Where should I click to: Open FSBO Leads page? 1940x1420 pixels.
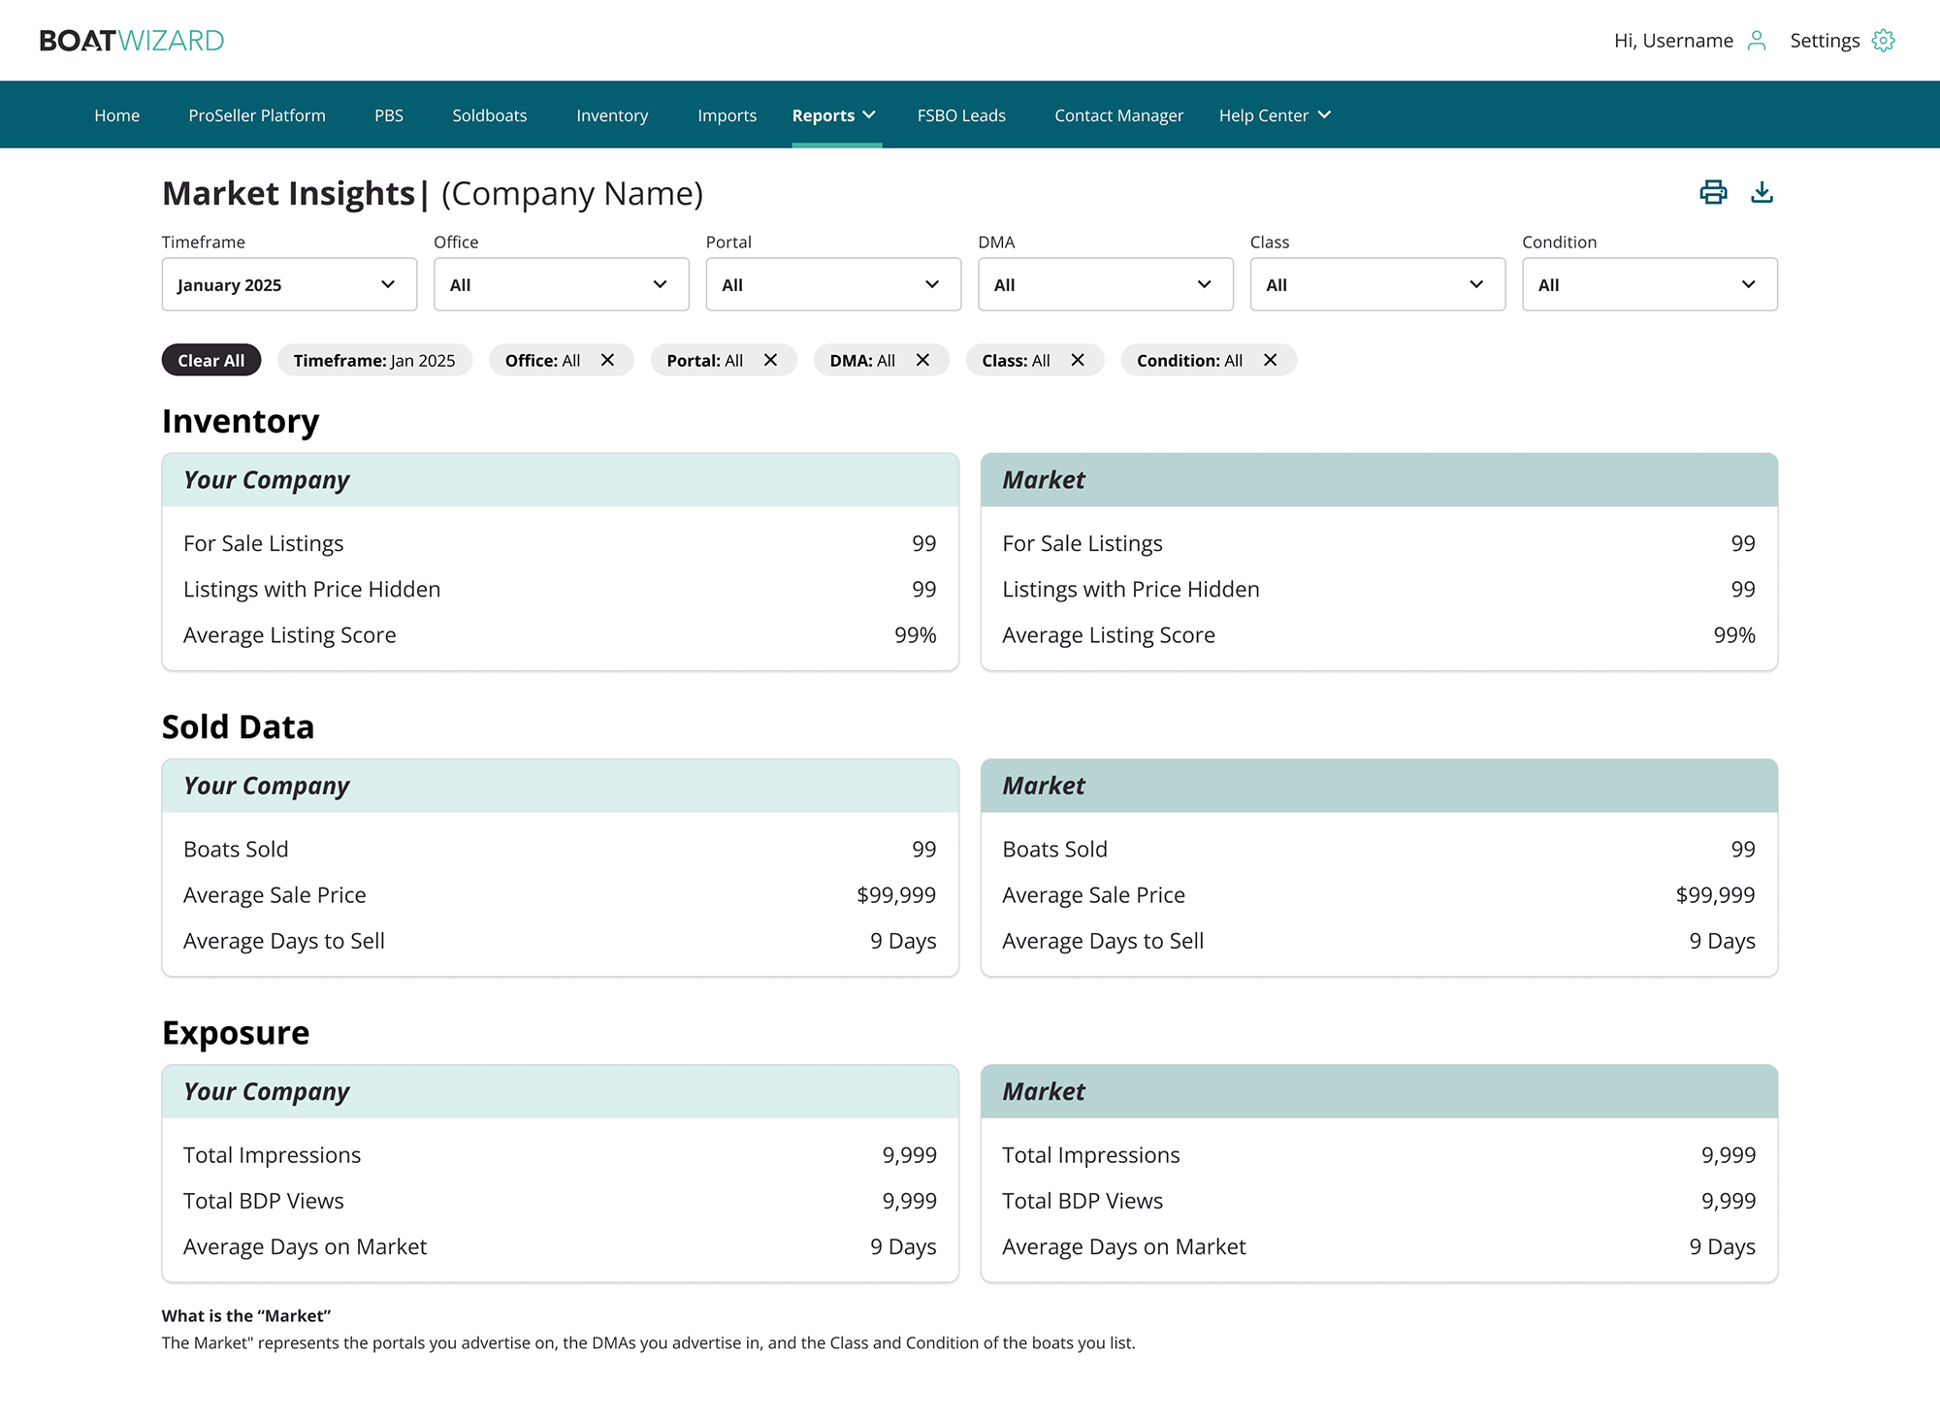(961, 115)
